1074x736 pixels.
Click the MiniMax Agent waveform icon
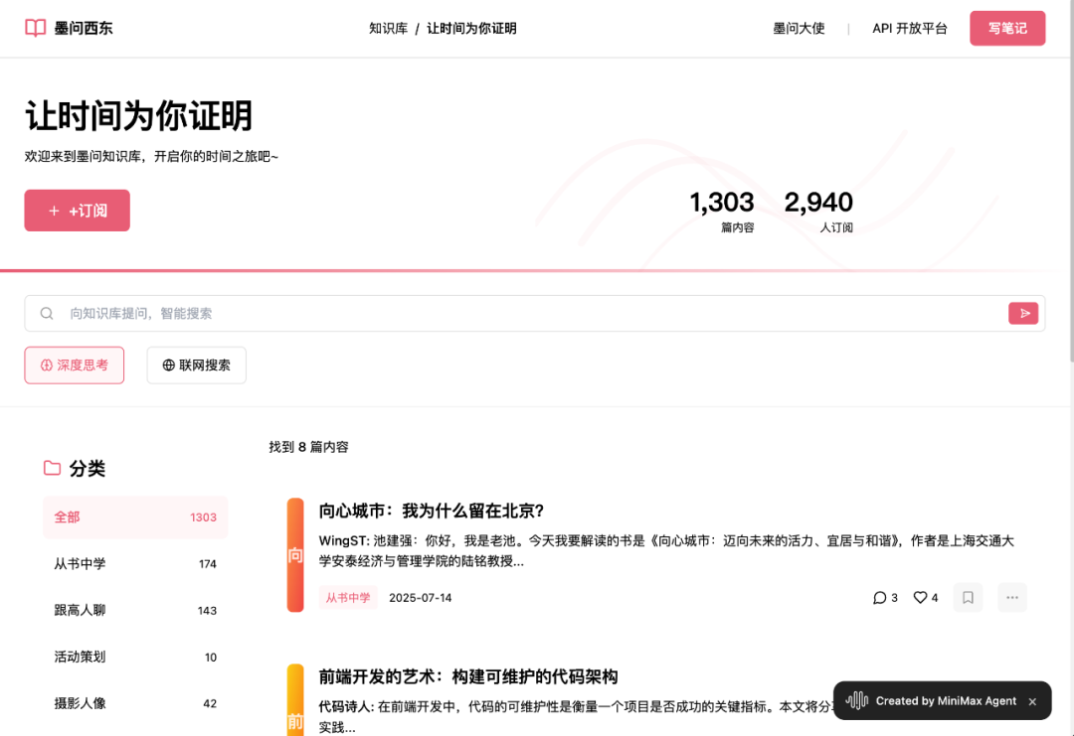857,700
